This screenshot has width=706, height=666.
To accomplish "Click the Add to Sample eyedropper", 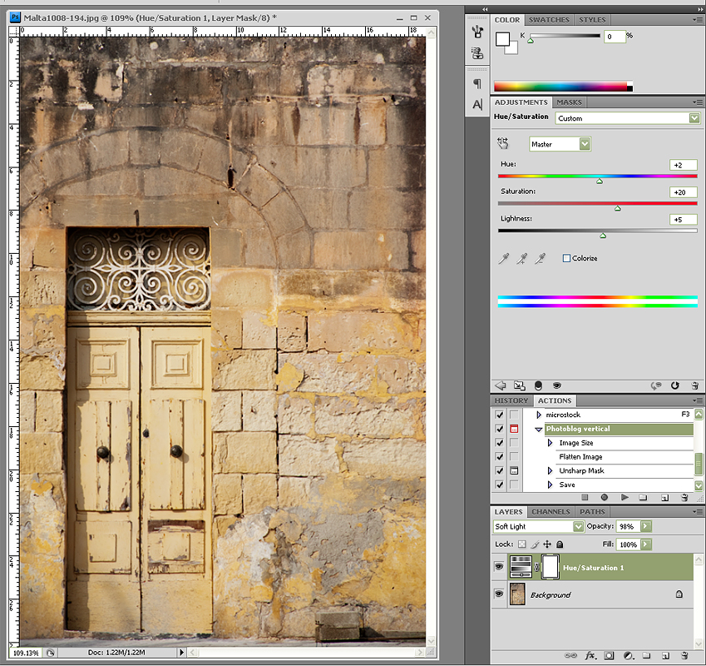I will (x=522, y=259).
